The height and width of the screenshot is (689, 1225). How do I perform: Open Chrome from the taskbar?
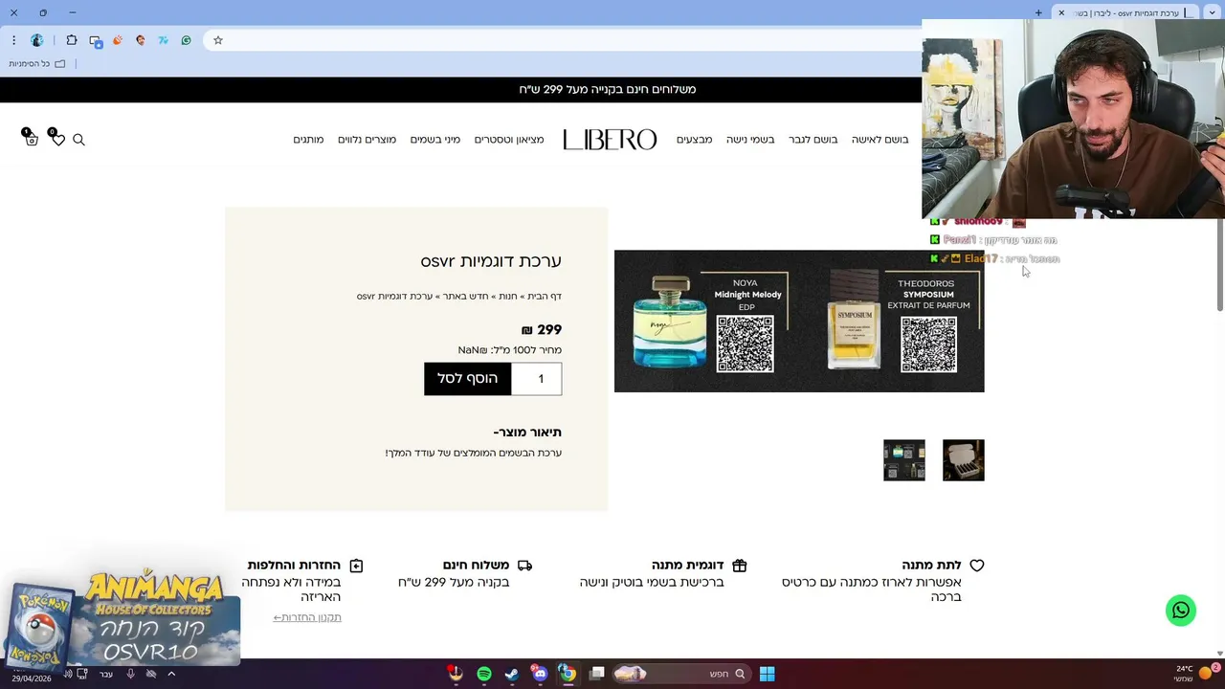coord(568,674)
